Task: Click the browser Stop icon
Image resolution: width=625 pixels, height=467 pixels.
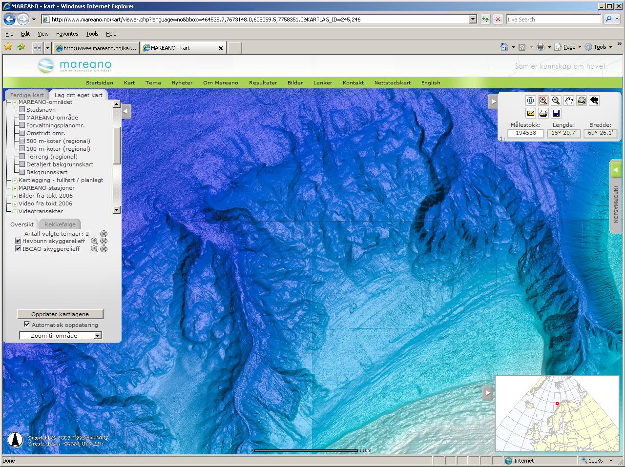Action: [498, 19]
